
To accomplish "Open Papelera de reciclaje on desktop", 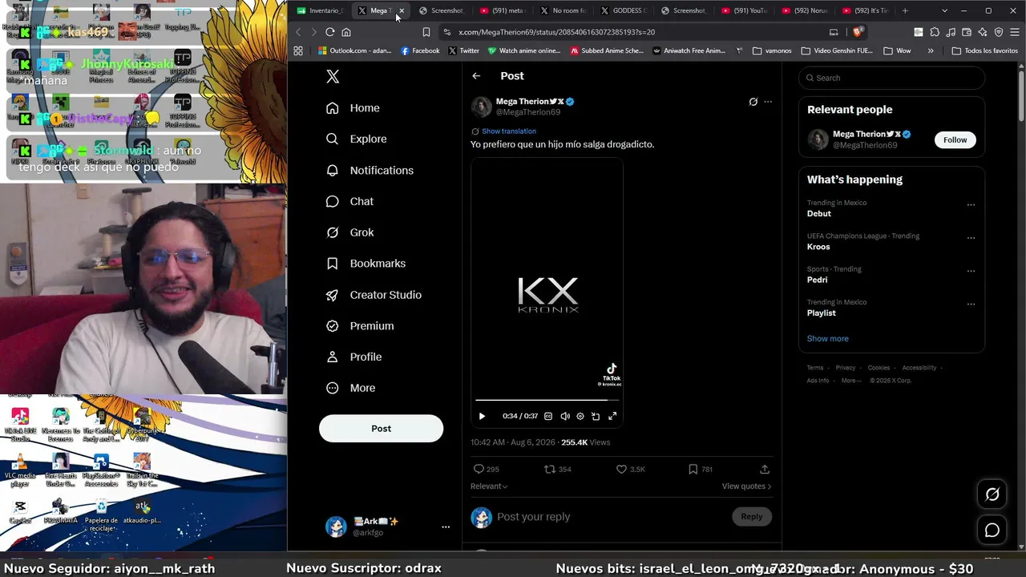I will pyautogui.click(x=101, y=514).
